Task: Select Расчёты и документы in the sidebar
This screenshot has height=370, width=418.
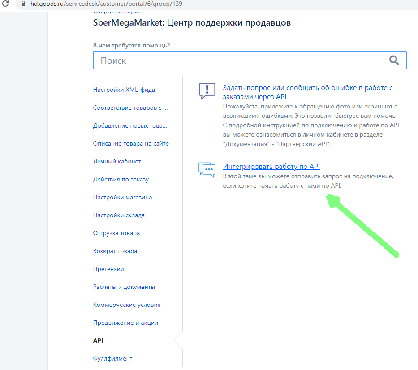Action: pyautogui.click(x=124, y=287)
